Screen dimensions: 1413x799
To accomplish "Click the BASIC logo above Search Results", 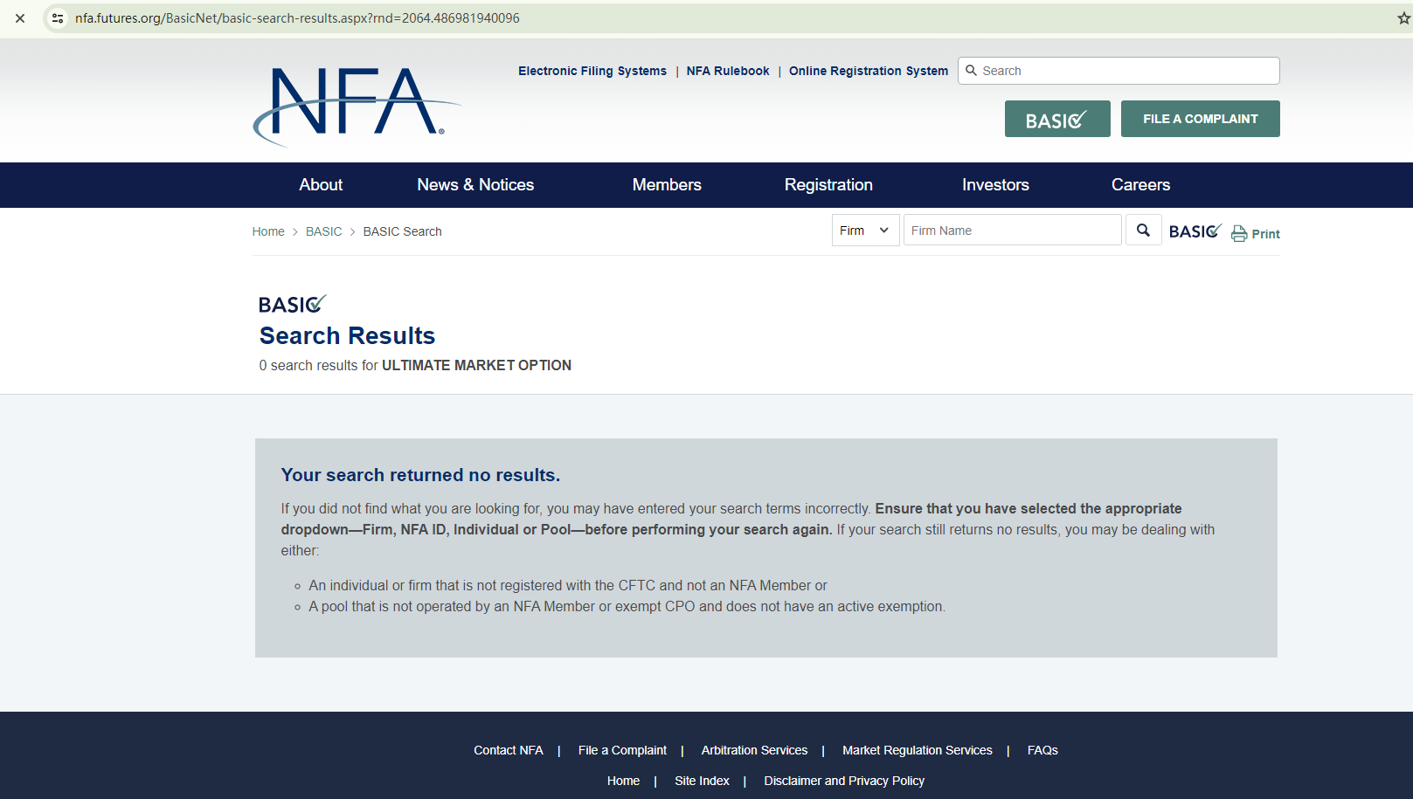I will [x=293, y=304].
